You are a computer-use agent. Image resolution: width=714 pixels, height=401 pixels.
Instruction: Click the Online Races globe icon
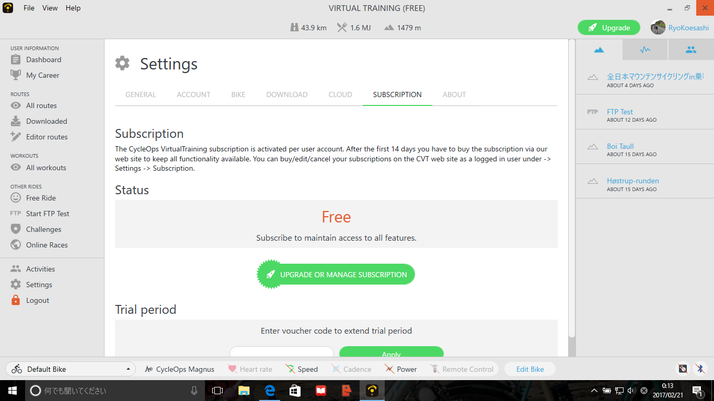click(x=16, y=245)
